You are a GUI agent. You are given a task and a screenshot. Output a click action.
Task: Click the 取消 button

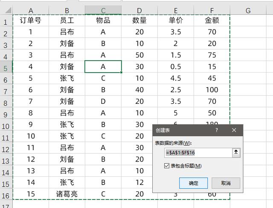[226, 183]
